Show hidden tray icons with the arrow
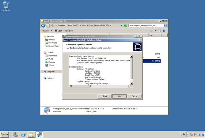The width and height of the screenshot is (205, 138). coord(188,134)
